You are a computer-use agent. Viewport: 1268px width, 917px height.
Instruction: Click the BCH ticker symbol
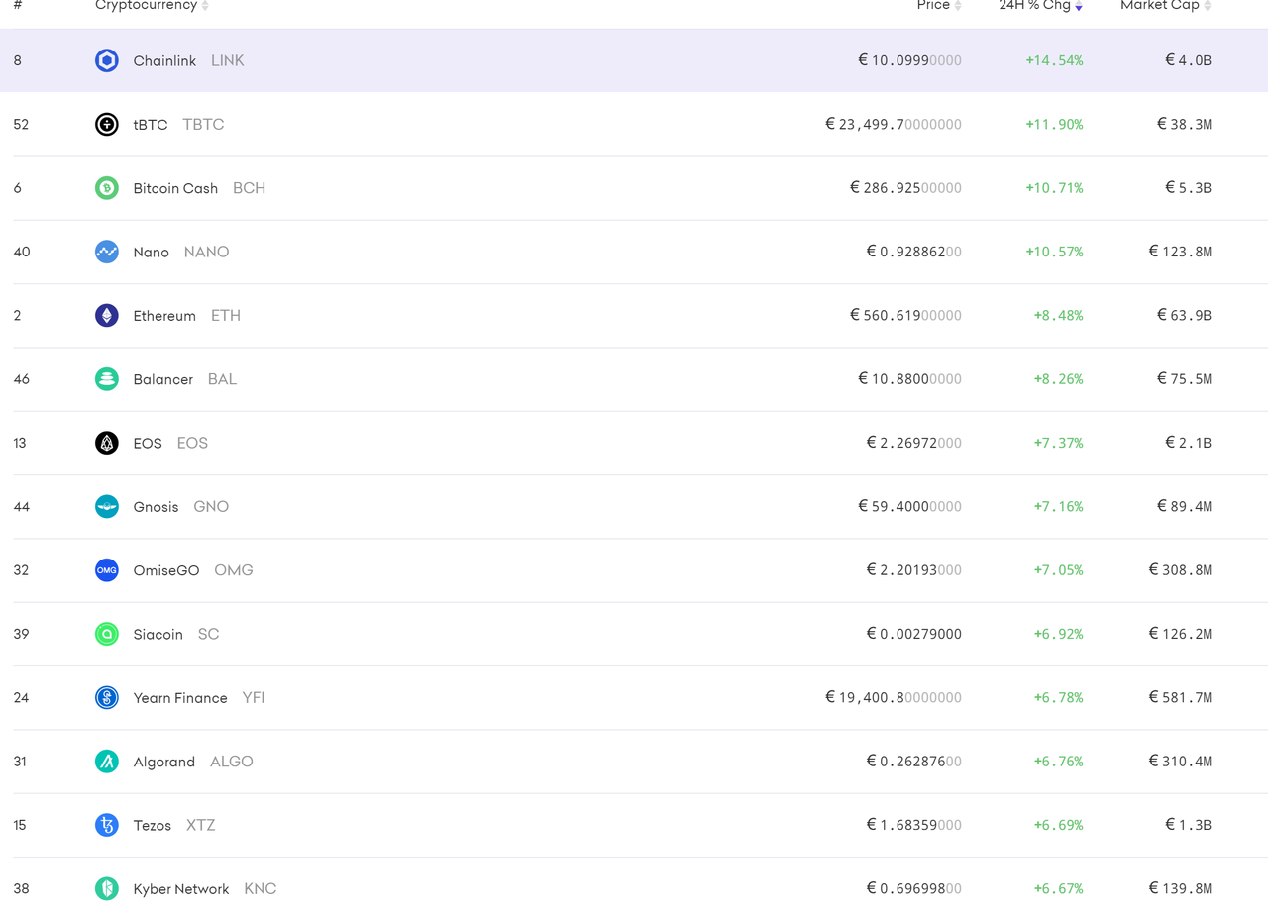coord(250,188)
